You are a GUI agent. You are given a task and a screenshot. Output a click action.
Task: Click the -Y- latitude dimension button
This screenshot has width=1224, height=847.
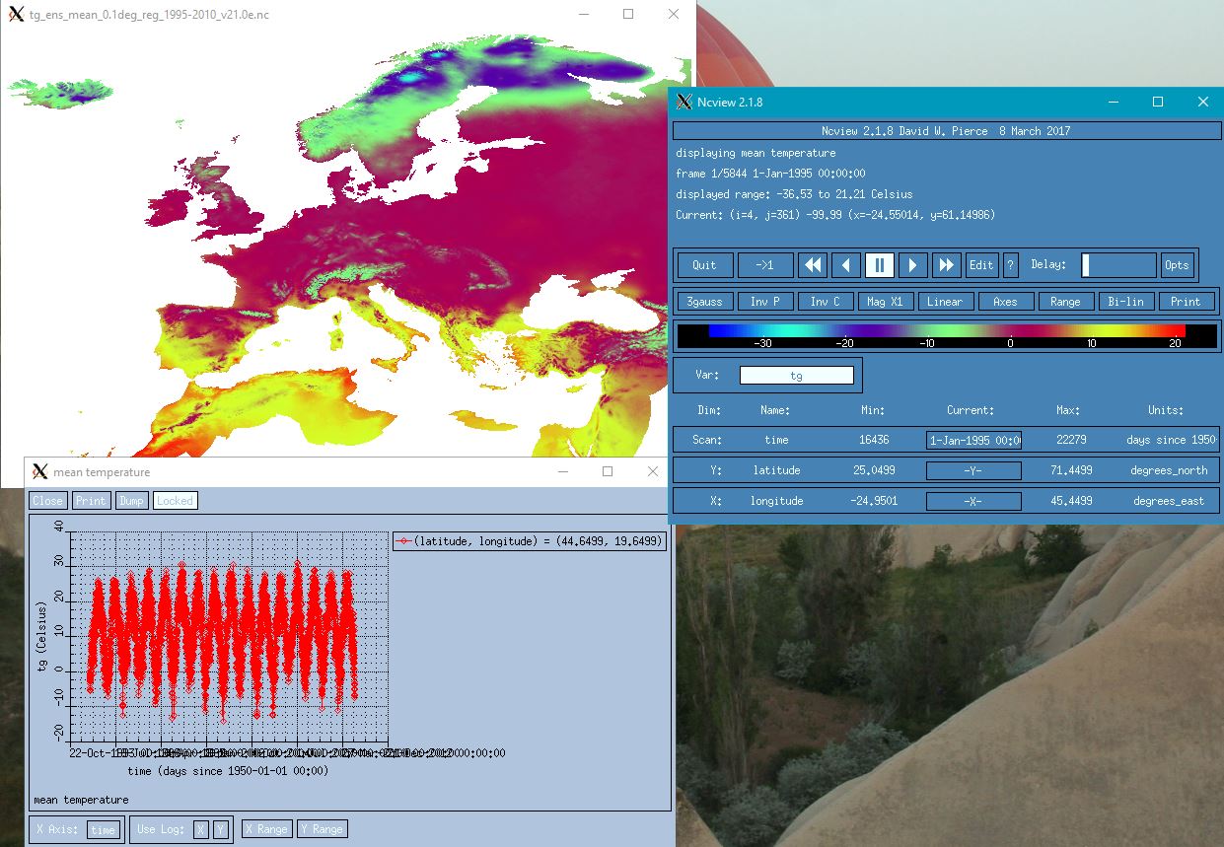coord(973,470)
